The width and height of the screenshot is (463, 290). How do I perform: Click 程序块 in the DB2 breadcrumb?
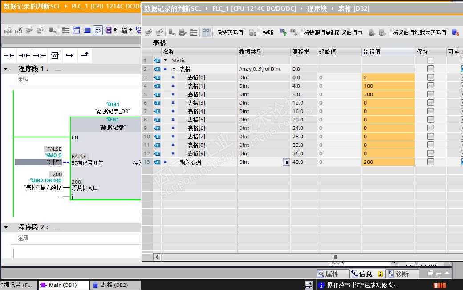[x=317, y=8]
